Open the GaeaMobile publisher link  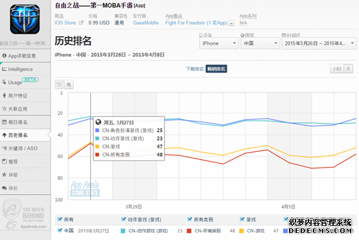pyautogui.click(x=146, y=23)
